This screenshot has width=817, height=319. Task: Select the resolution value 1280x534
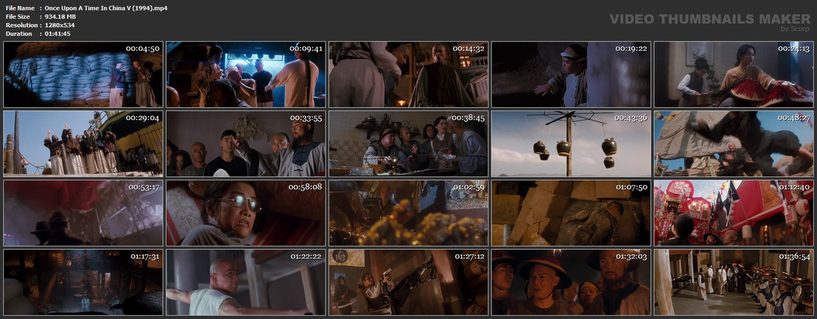[x=60, y=25]
